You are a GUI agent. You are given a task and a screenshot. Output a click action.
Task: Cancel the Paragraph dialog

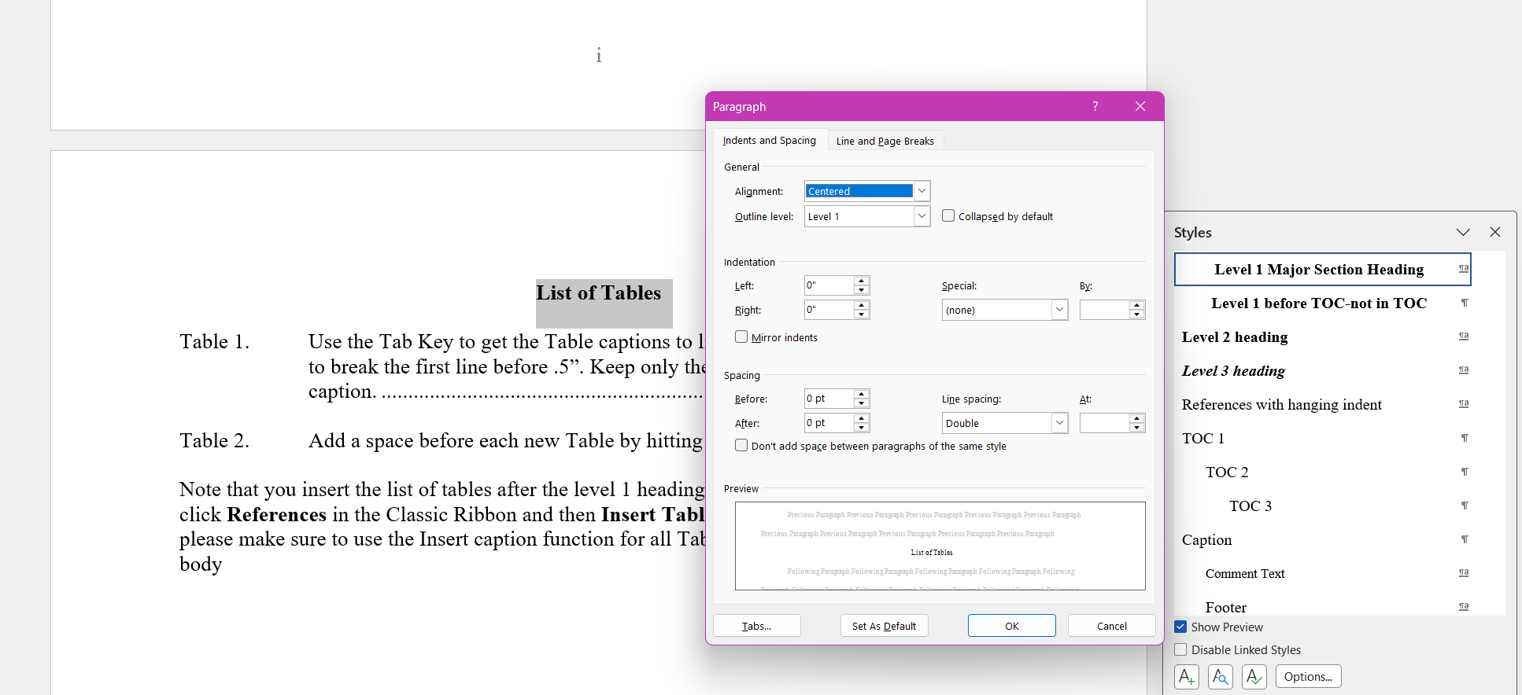point(1112,626)
